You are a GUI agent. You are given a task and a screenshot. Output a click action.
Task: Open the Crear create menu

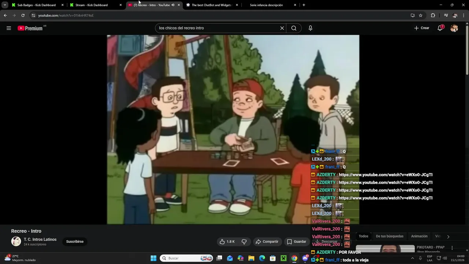(x=422, y=28)
